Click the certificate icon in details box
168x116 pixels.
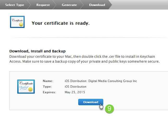point(26,86)
